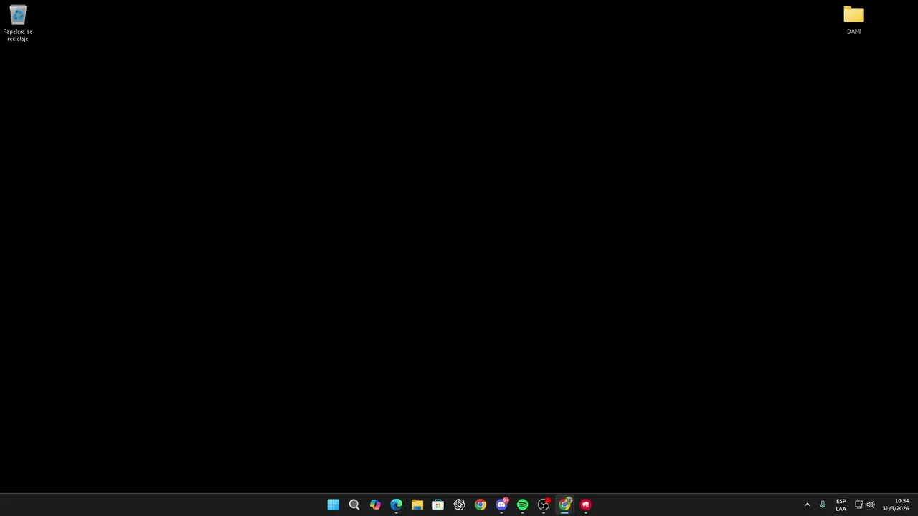
Task: Open network status tray icon
Action: click(858, 505)
